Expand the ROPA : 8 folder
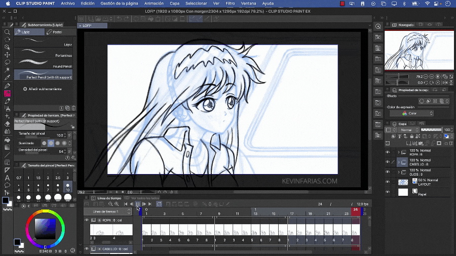The height and width of the screenshot is (256, 456). pyautogui.click(x=398, y=152)
